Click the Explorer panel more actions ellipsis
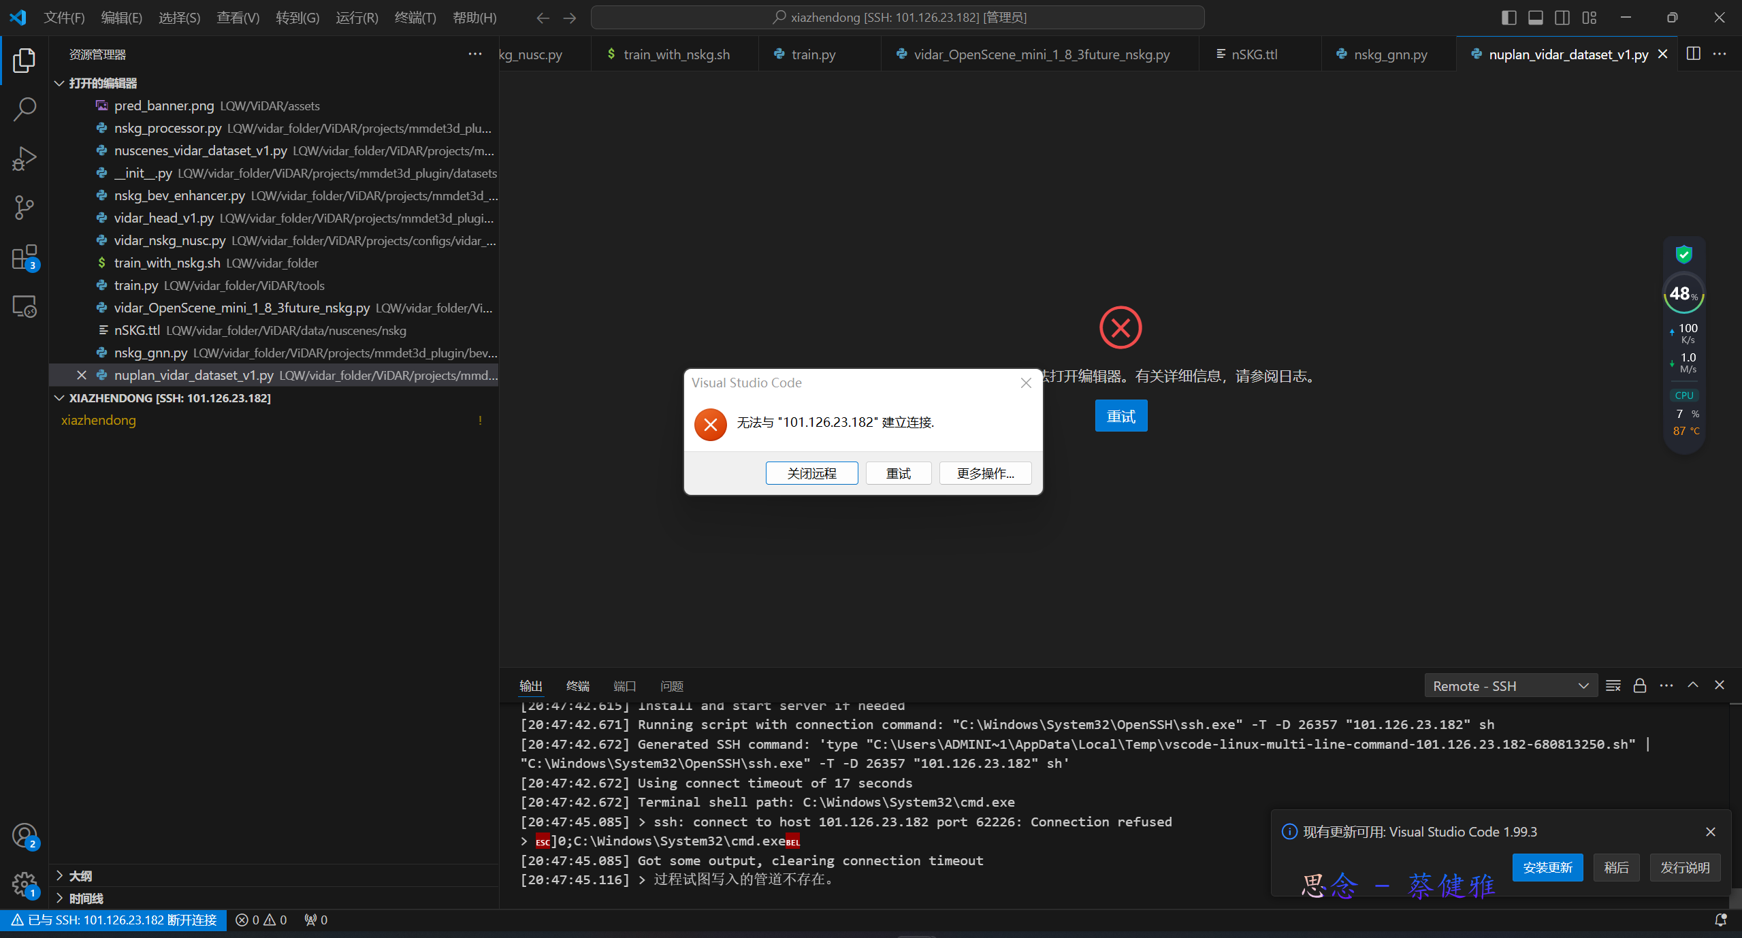 tap(475, 54)
